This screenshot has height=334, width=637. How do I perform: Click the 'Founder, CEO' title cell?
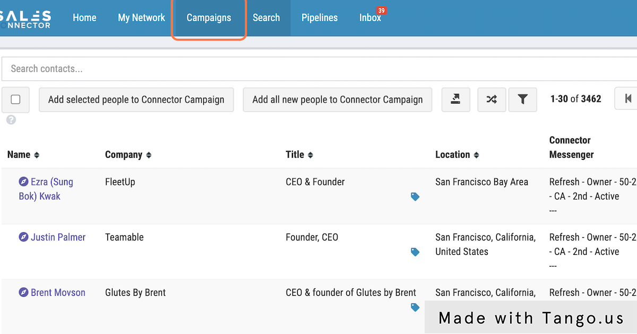(312, 237)
